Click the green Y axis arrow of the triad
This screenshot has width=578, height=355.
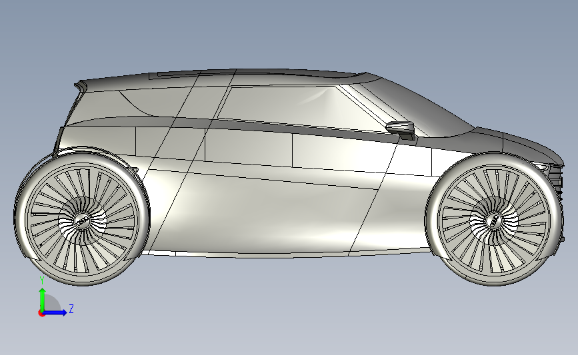click(43, 300)
